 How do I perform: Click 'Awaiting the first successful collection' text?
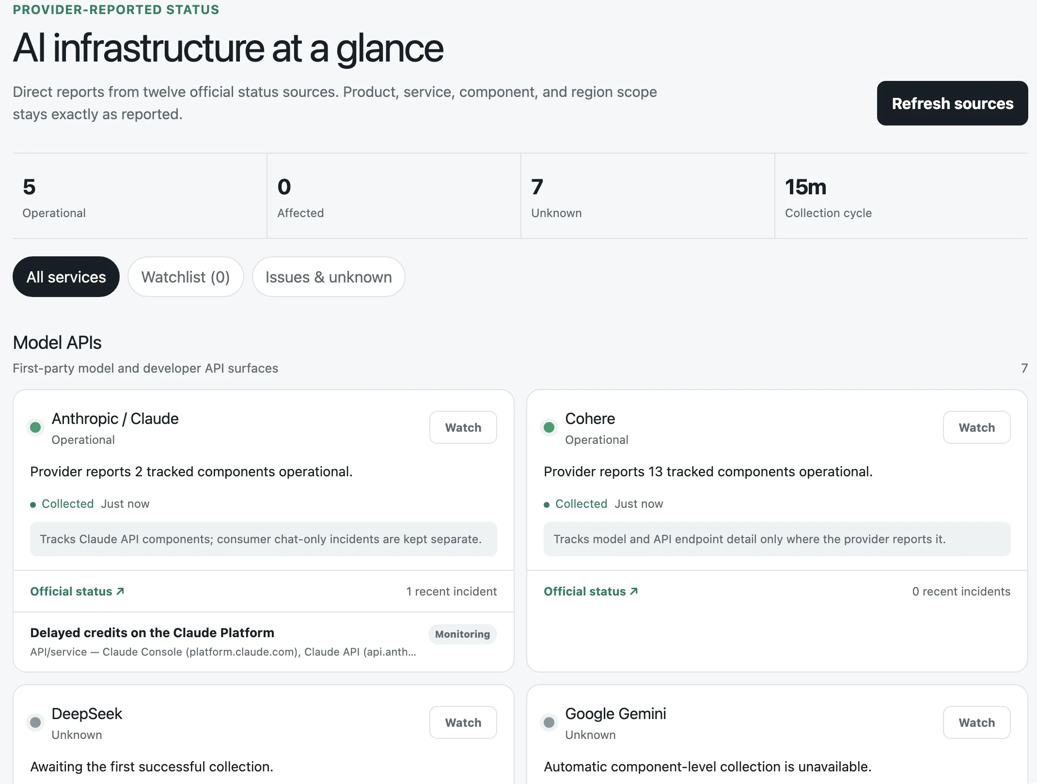click(152, 767)
